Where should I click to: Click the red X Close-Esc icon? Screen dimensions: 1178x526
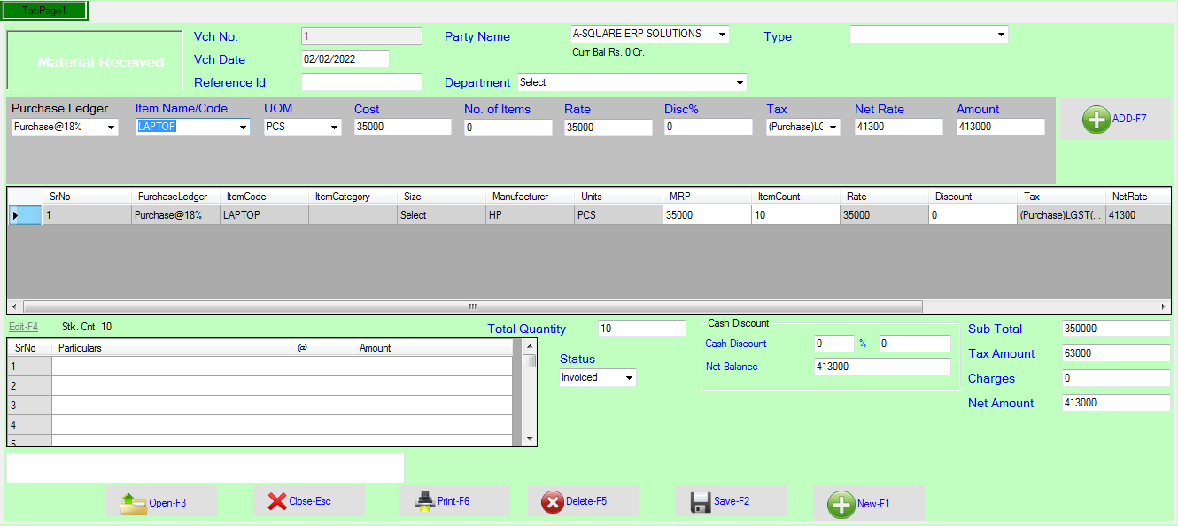[x=277, y=501]
